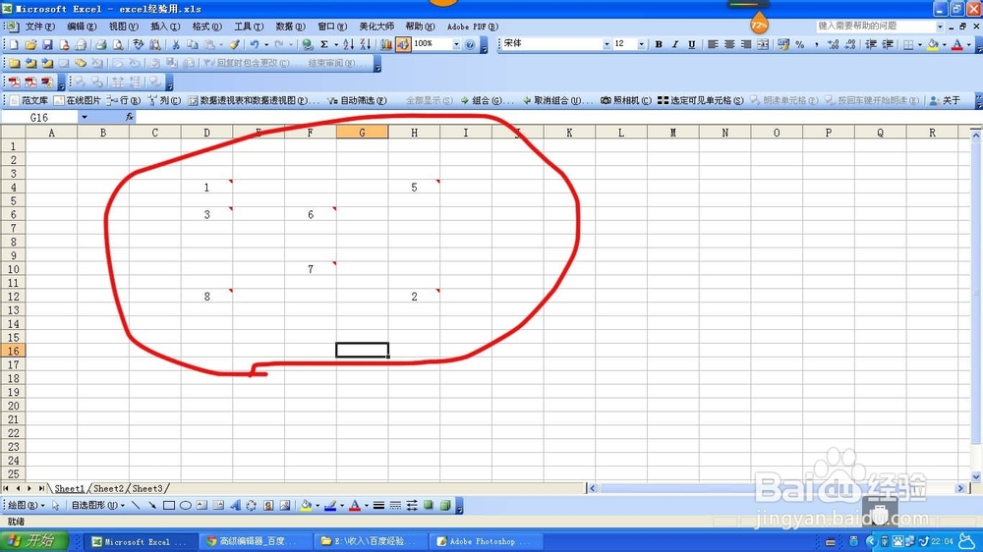
Task: Click the Fill Color bucket in Drawing toolbar
Action: click(x=306, y=506)
